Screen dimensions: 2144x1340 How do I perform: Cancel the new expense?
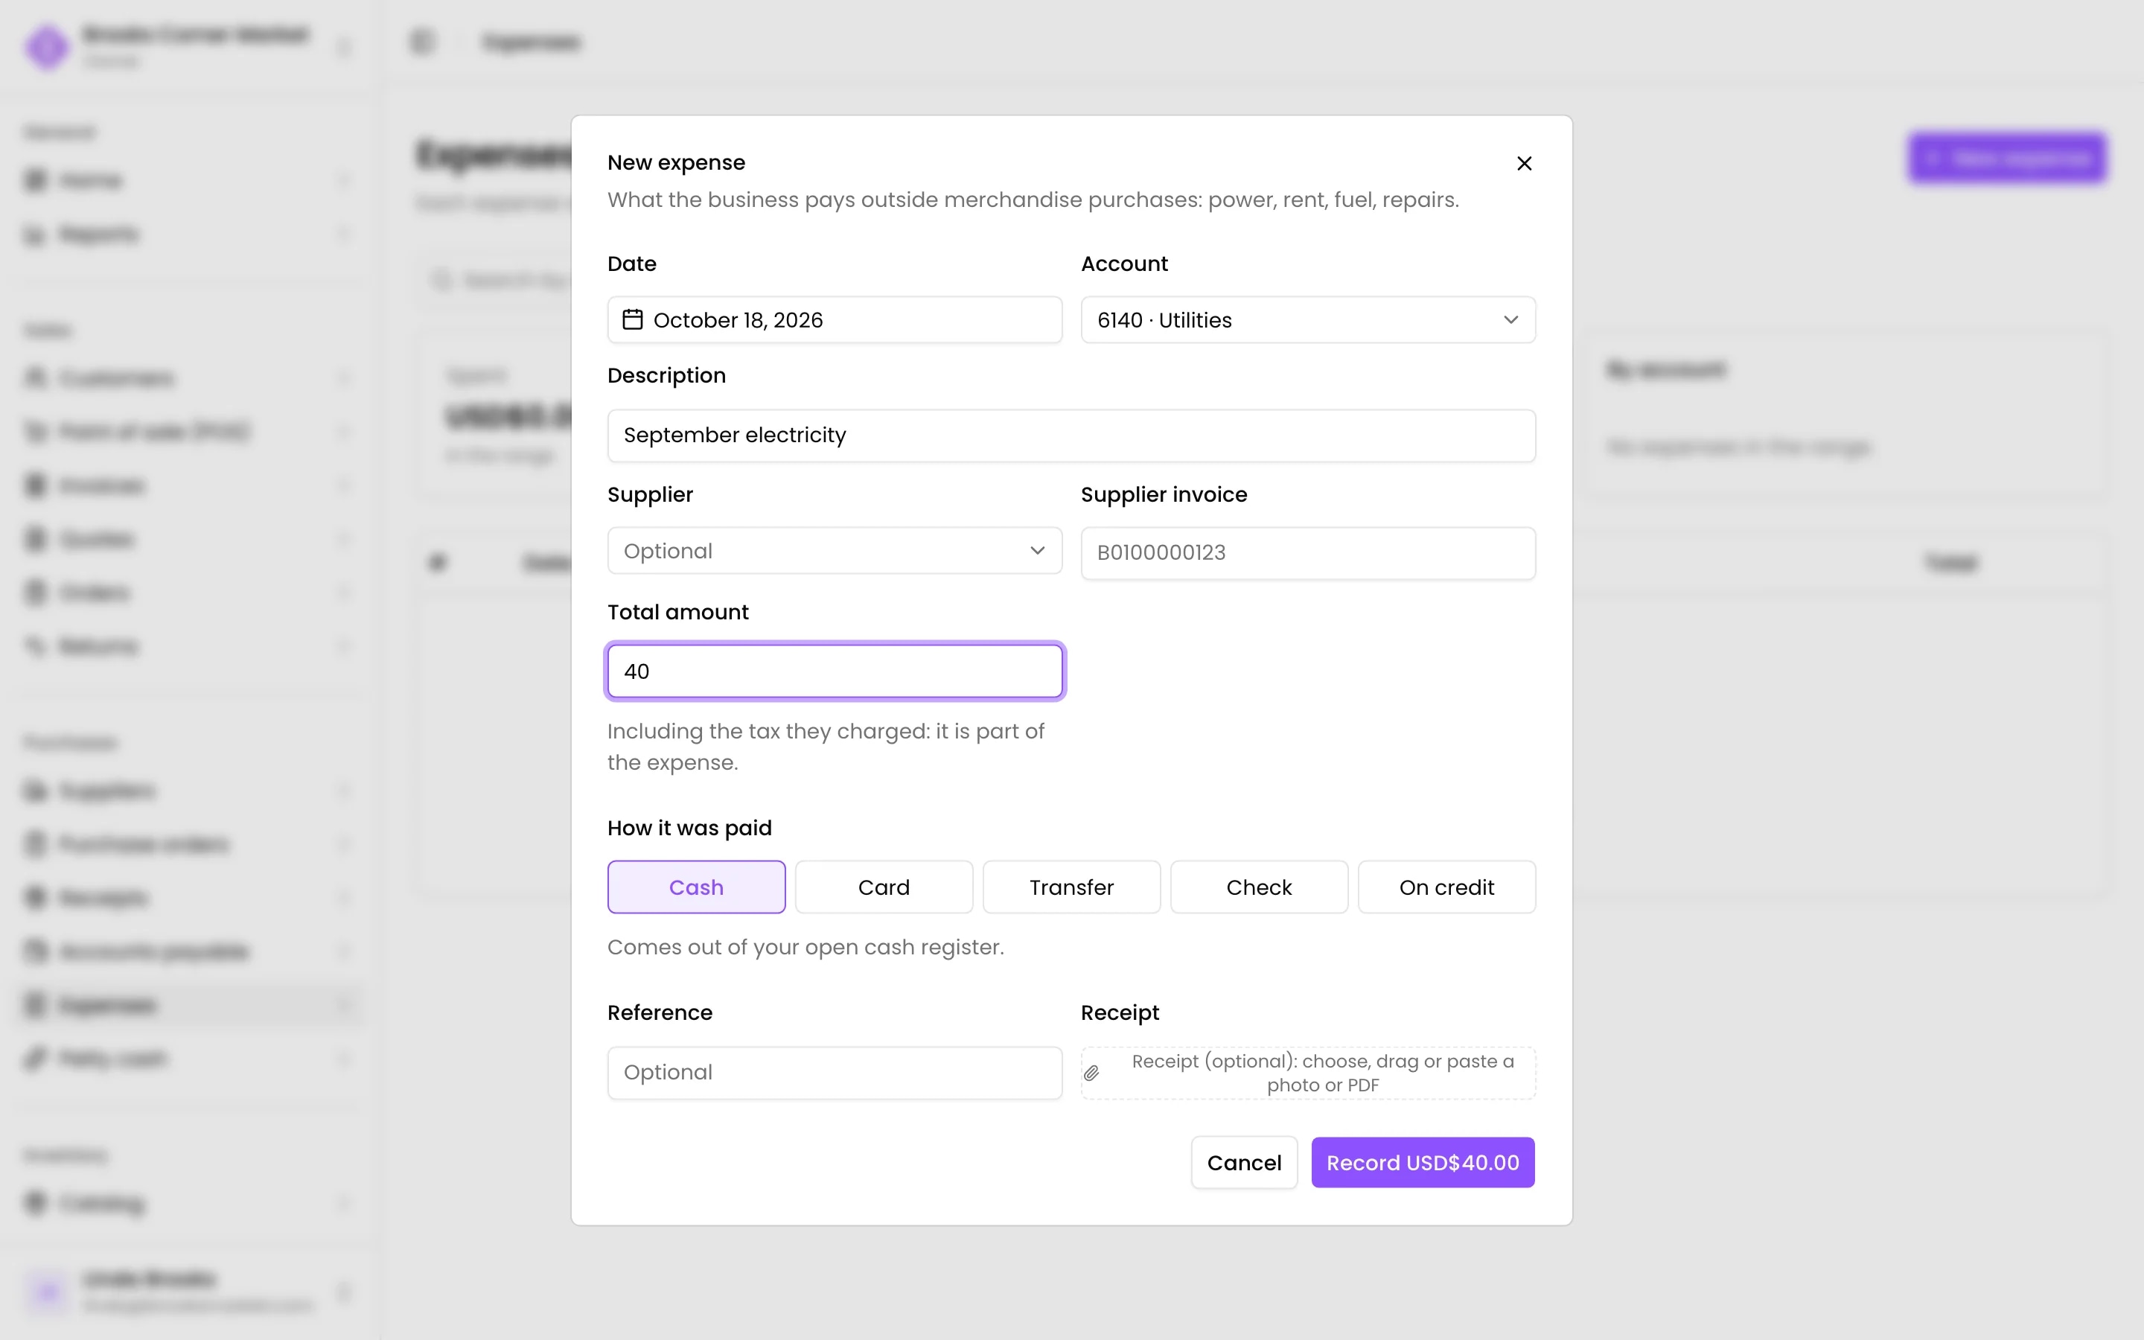click(x=1244, y=1163)
